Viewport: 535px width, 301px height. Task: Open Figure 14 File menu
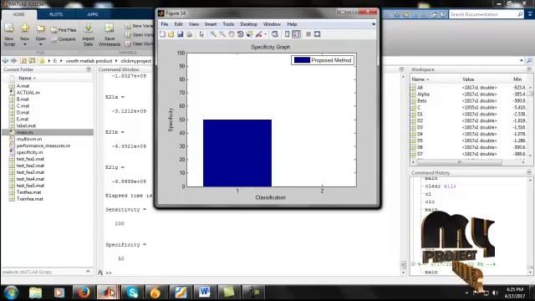[165, 24]
